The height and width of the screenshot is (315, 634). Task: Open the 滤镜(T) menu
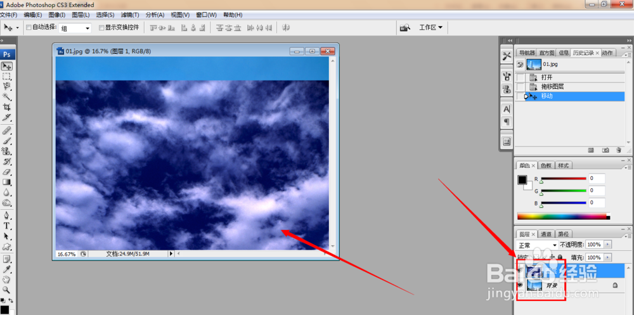point(130,15)
